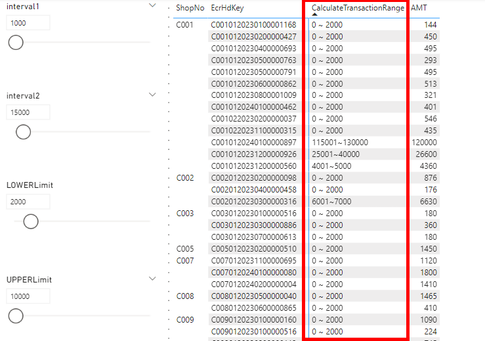The image size is (485, 341).
Task: Select key C0010120230800001009
Action: click(x=253, y=95)
